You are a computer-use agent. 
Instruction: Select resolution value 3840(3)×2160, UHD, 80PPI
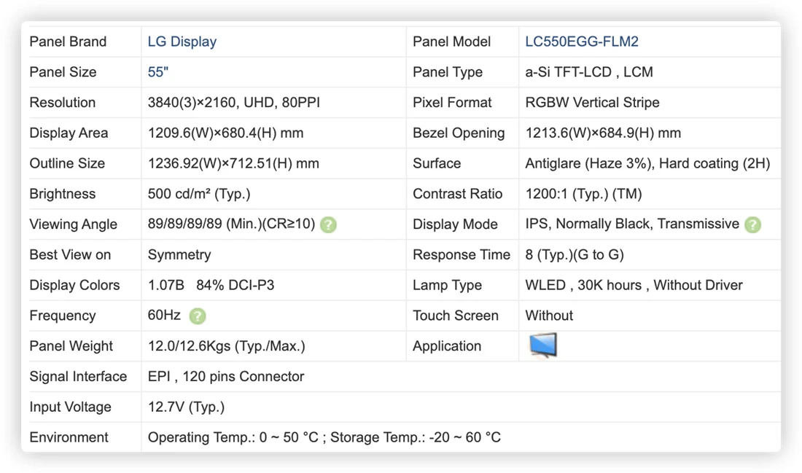(234, 102)
